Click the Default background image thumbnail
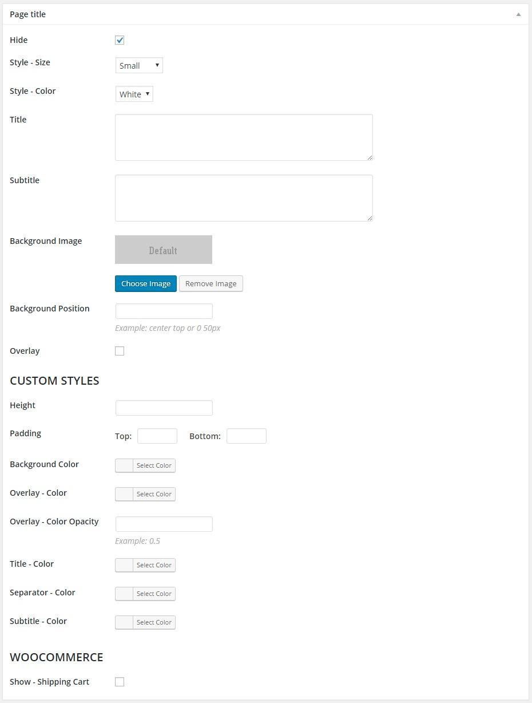The height and width of the screenshot is (703, 532). tap(164, 250)
